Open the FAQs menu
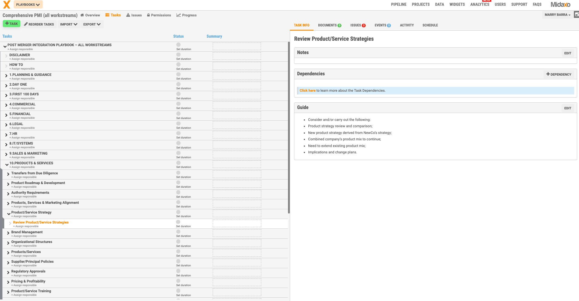The image size is (579, 301). pos(537,5)
